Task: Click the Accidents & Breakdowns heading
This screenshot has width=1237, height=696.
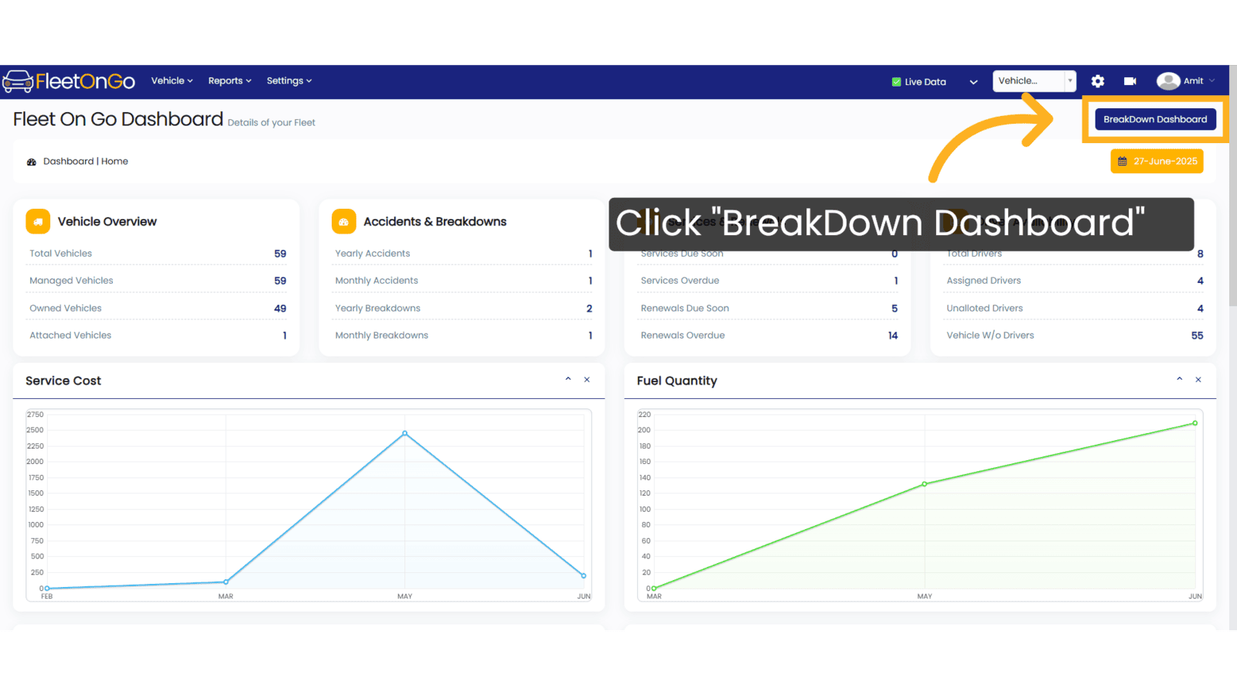Action: click(x=435, y=221)
